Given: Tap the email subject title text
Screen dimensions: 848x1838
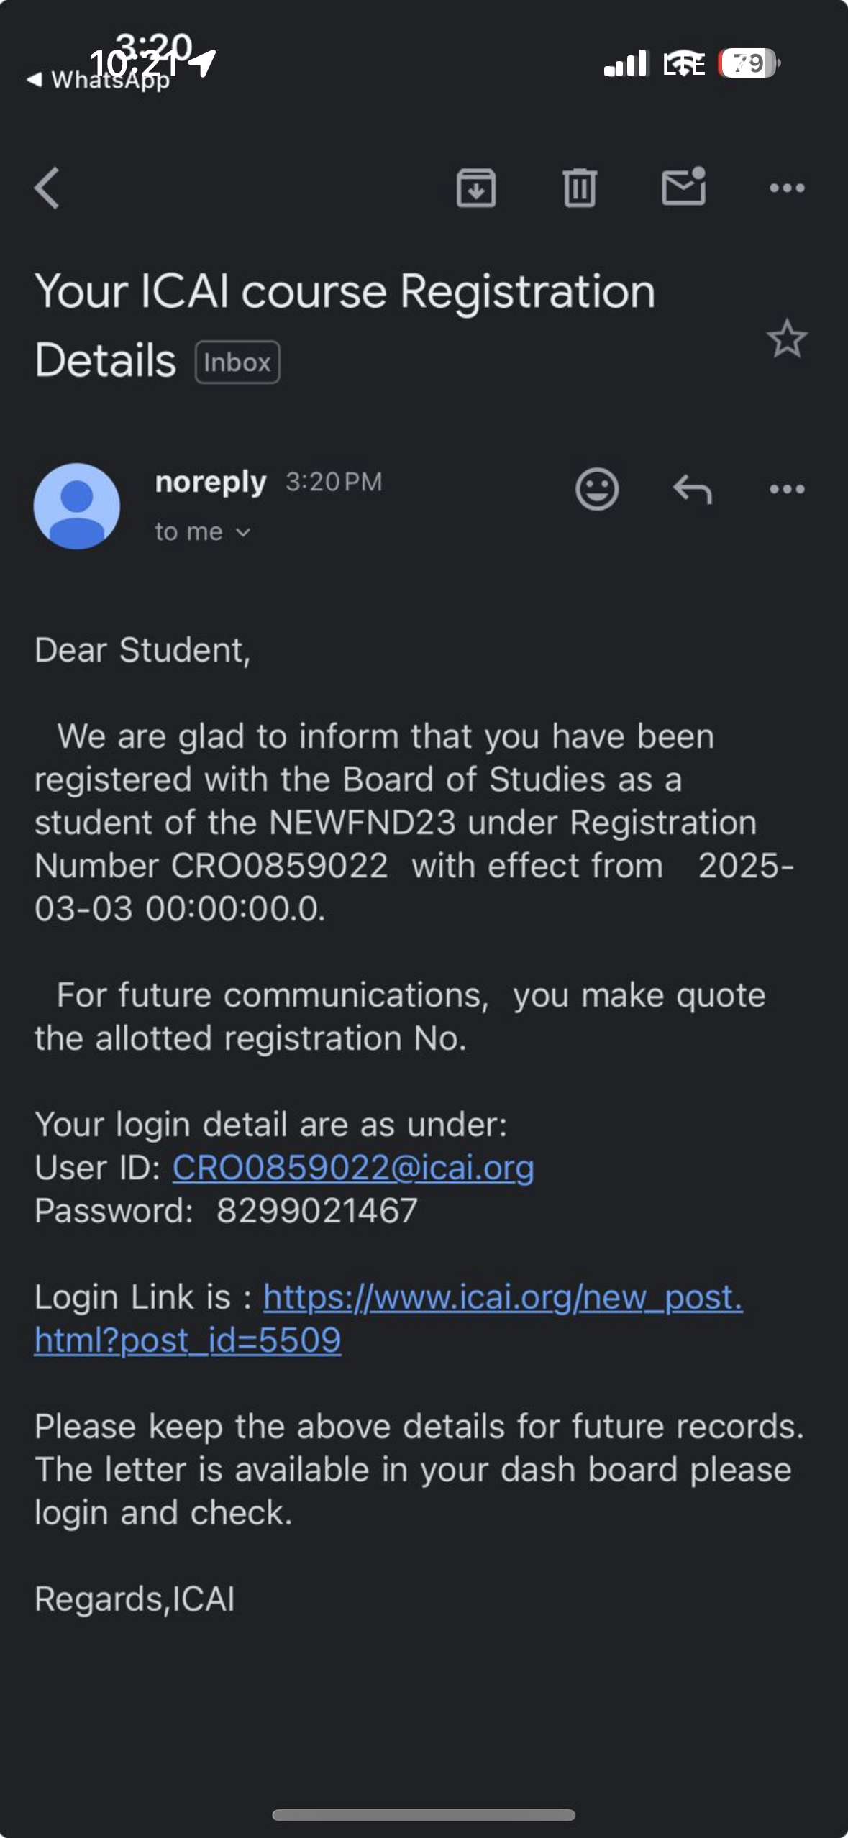Looking at the screenshot, I should (345, 292).
